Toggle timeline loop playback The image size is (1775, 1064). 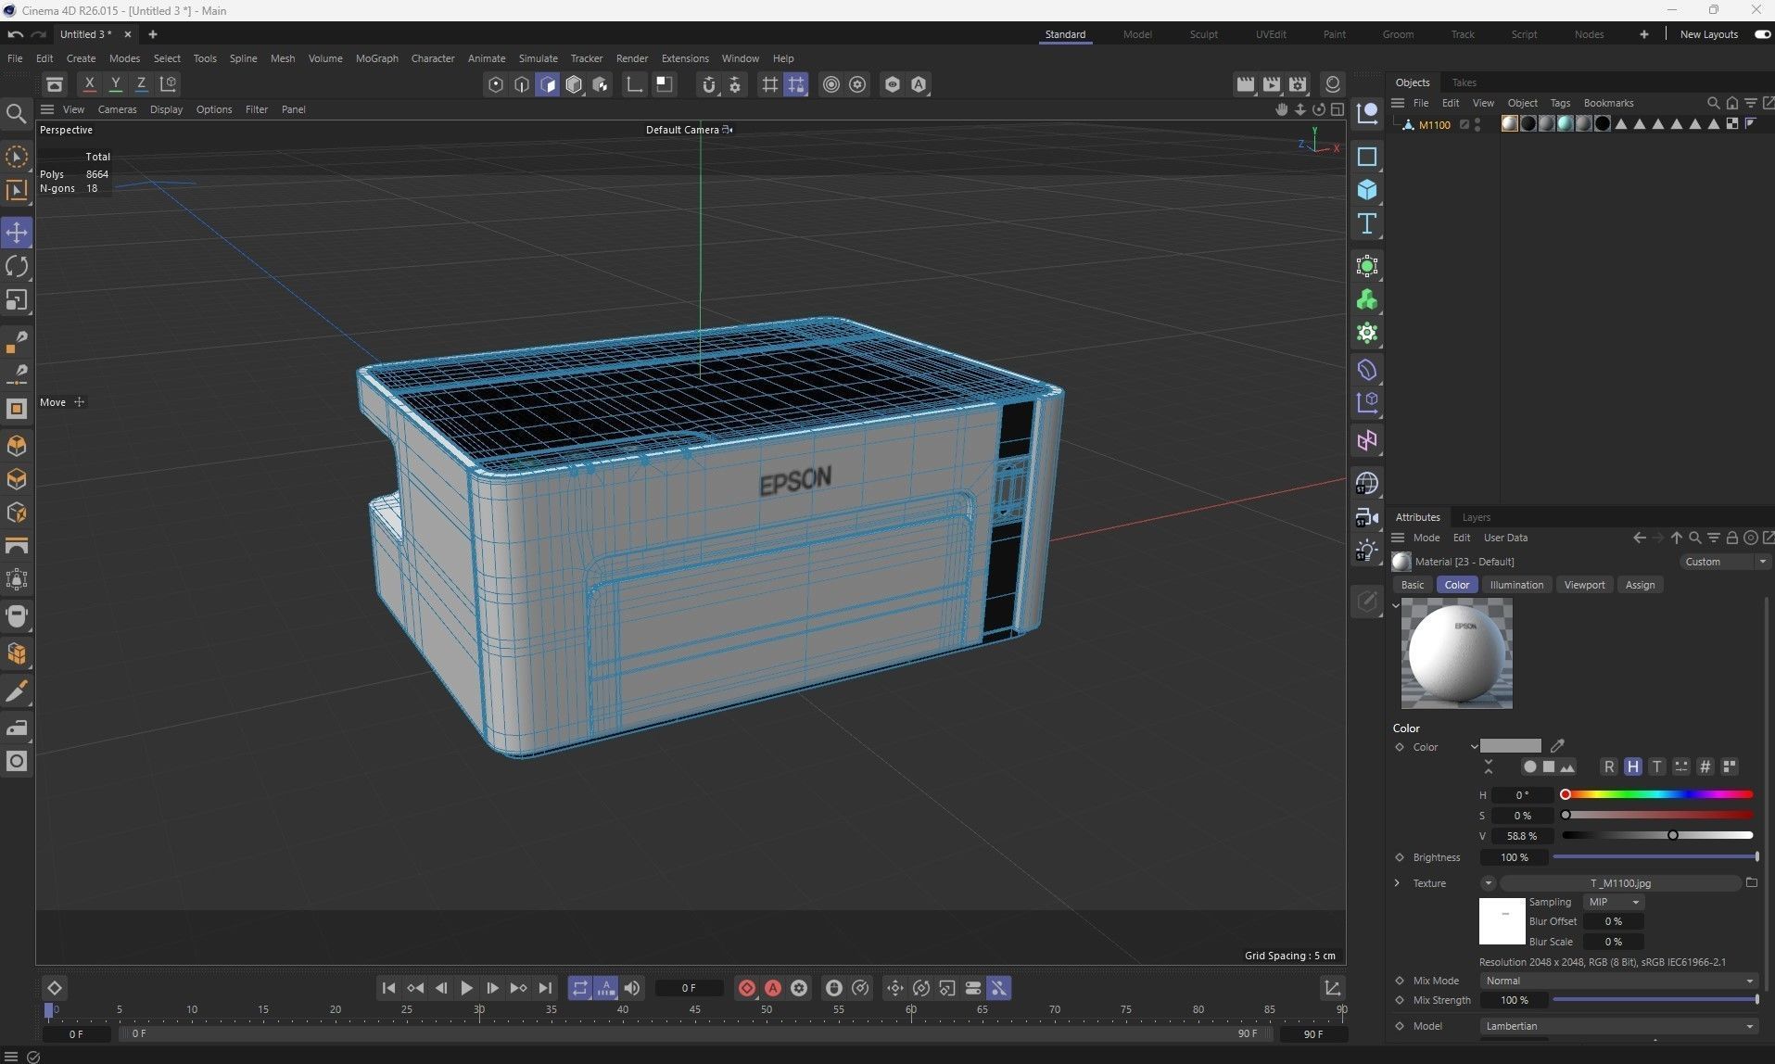[x=580, y=988]
